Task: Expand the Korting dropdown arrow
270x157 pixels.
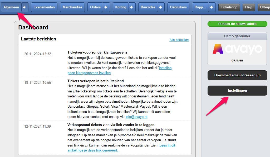Action: pyautogui.click(x=131, y=7)
